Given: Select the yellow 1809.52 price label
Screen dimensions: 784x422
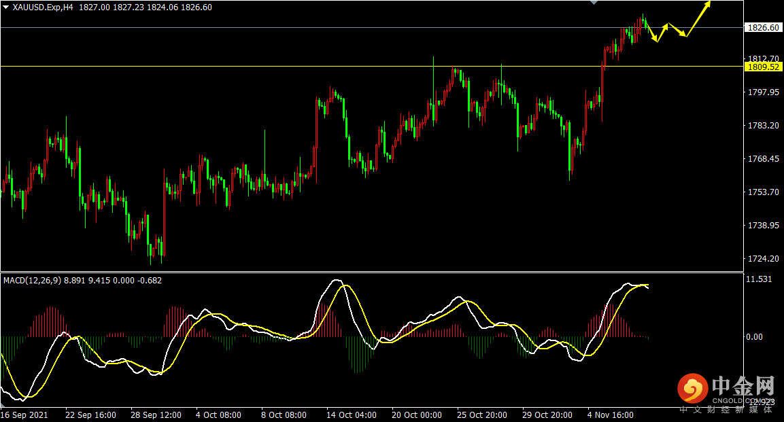Looking at the screenshot, I should pos(764,67).
